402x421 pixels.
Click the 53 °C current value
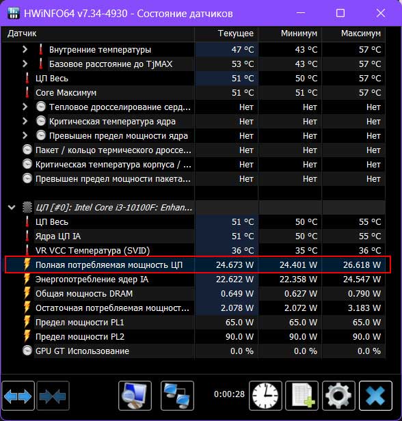point(243,64)
